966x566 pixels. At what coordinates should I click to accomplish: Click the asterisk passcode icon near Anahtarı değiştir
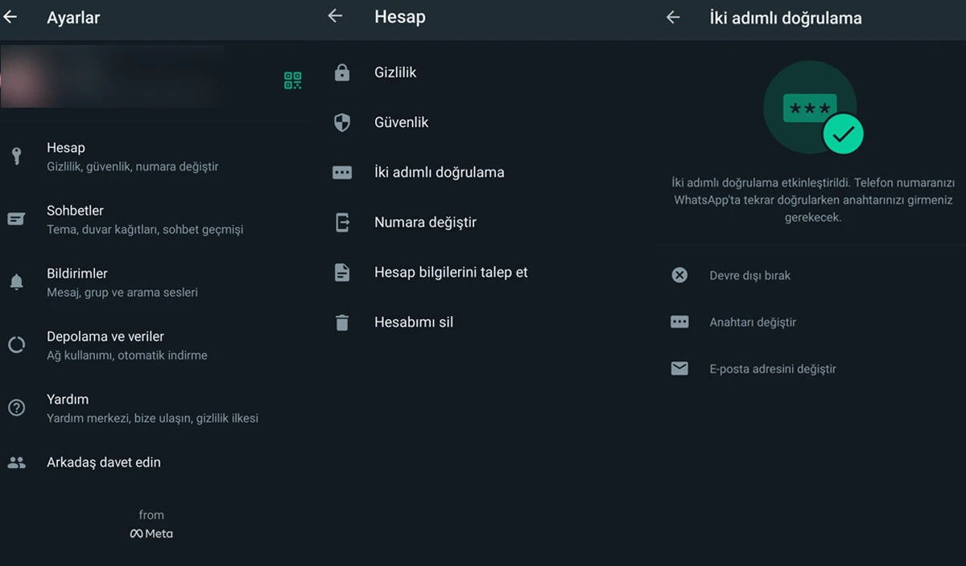679,322
